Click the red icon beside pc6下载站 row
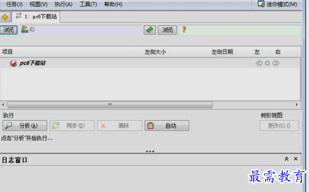 [13, 63]
